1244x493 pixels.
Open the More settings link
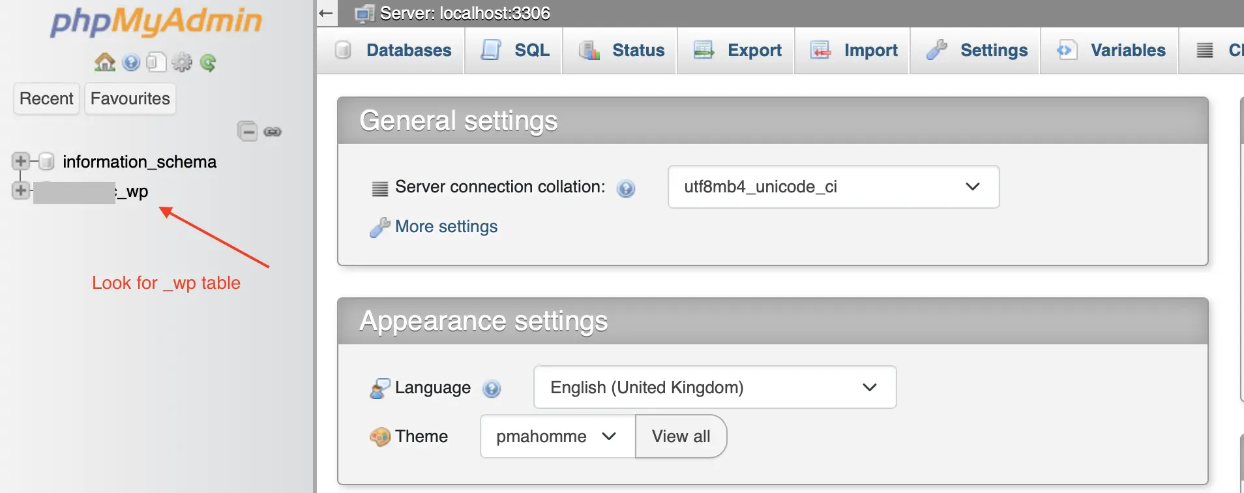click(x=446, y=226)
